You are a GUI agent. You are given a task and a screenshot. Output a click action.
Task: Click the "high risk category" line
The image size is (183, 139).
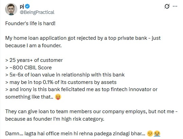[x=55, y=119]
